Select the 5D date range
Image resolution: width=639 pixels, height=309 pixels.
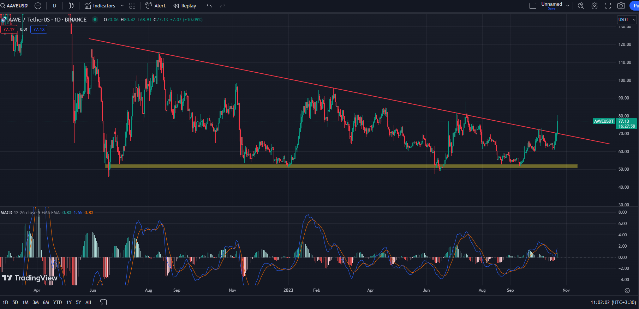pyautogui.click(x=15, y=302)
